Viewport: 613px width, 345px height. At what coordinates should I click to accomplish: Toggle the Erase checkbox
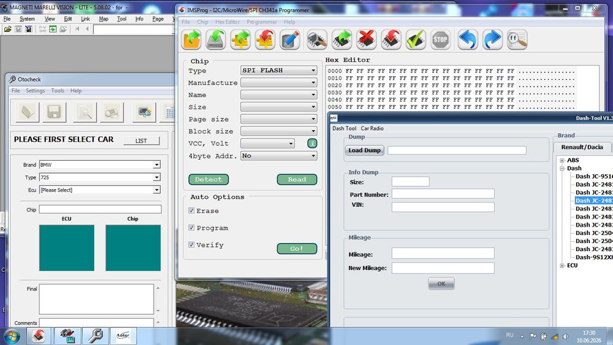(x=191, y=211)
